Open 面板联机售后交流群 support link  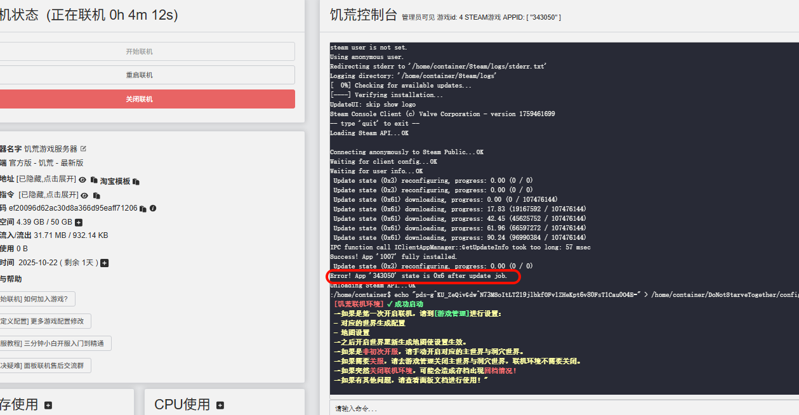(45, 366)
